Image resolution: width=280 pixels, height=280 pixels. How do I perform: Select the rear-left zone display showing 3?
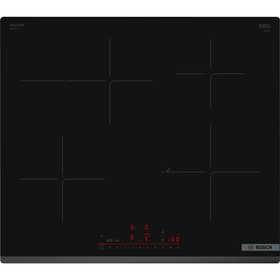pos(132,227)
